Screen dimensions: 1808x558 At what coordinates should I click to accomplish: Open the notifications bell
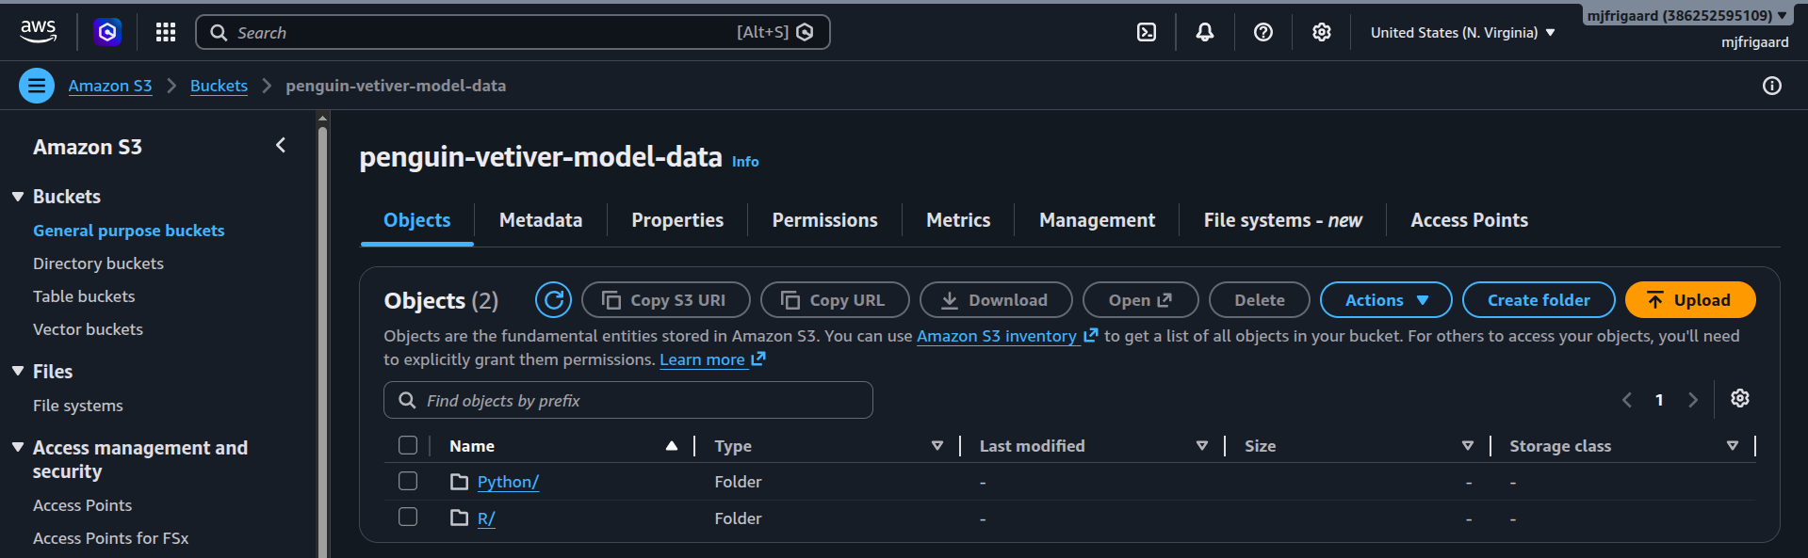(1205, 32)
